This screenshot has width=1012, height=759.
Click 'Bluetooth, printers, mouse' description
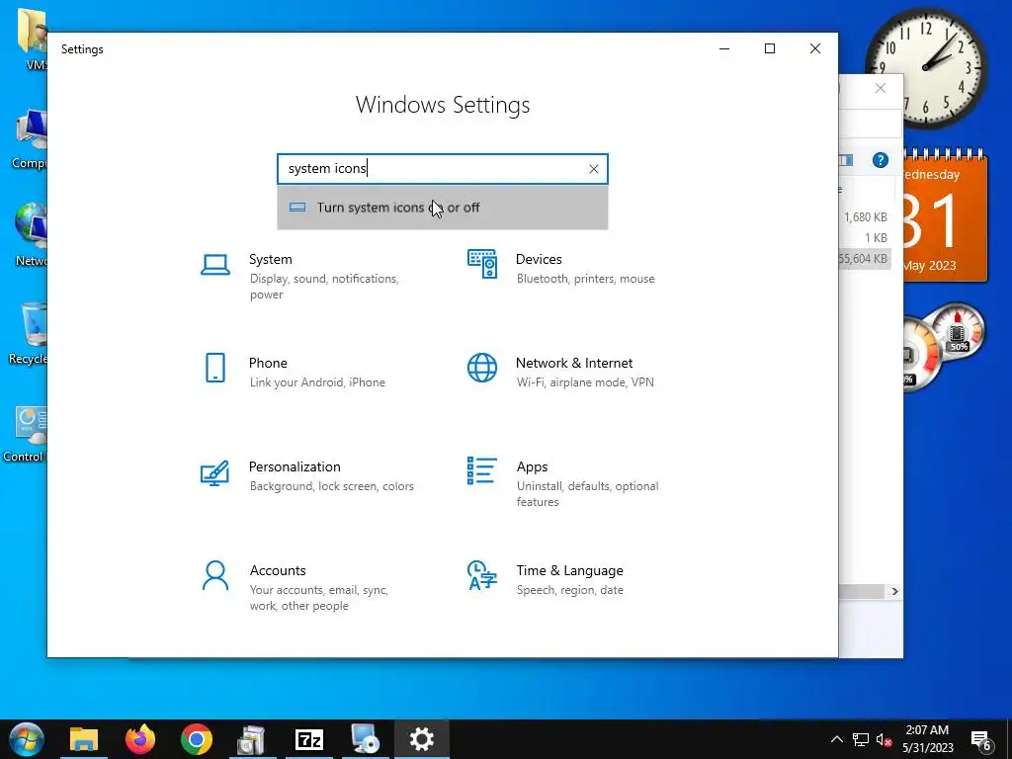pyautogui.click(x=585, y=279)
